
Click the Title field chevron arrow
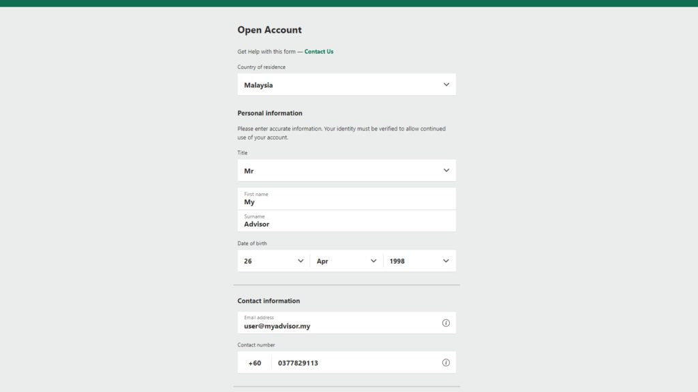click(x=446, y=170)
